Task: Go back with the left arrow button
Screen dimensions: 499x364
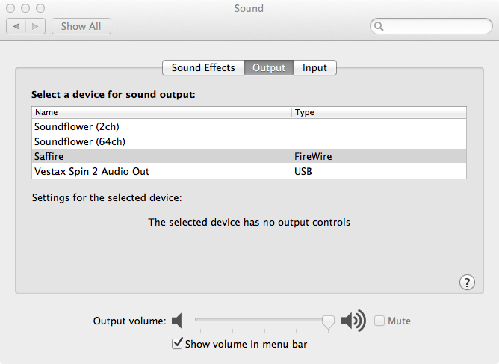Action: tap(17, 26)
